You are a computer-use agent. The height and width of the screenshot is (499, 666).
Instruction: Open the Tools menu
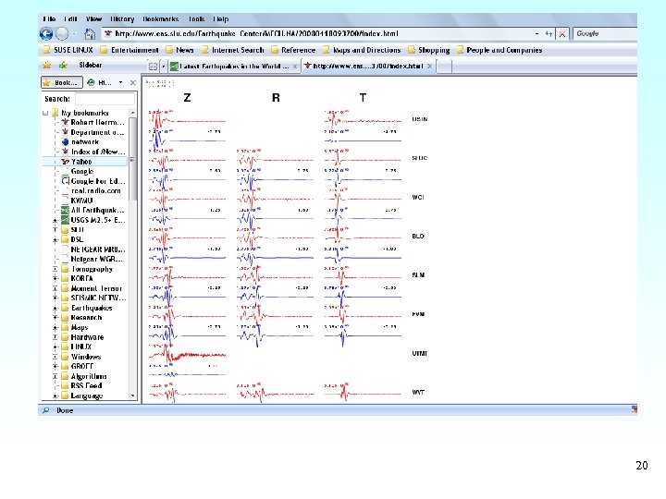[x=196, y=18]
